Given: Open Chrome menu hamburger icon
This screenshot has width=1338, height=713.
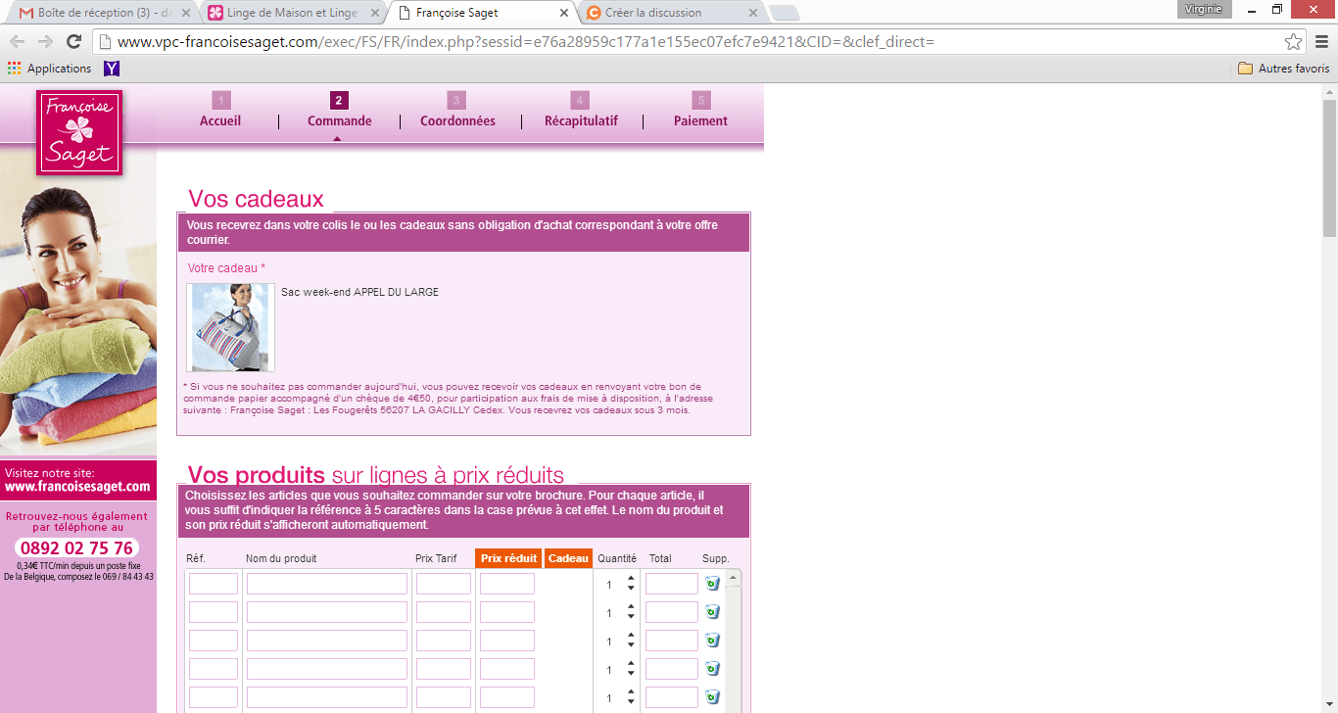Looking at the screenshot, I should [1321, 42].
